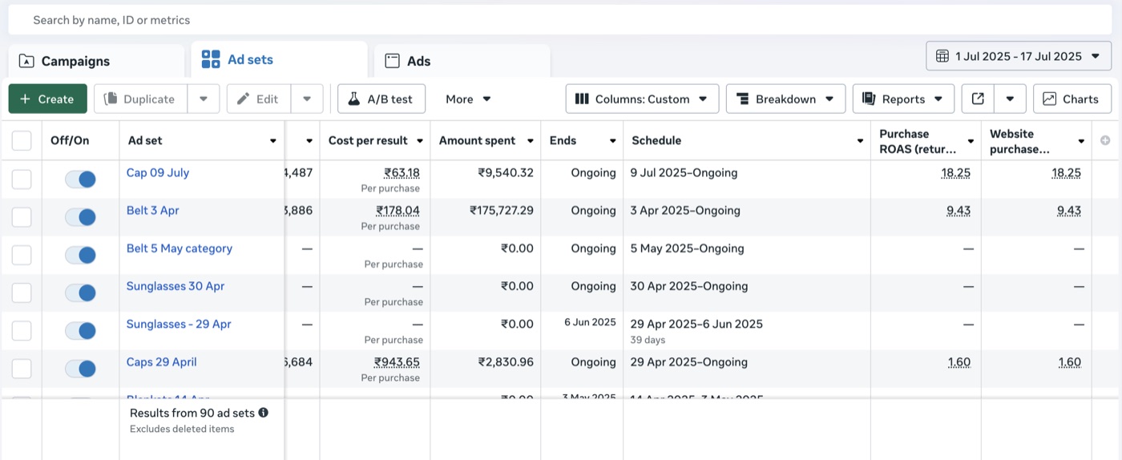Image resolution: width=1122 pixels, height=460 pixels.
Task: Open Columns: Custom dropdown
Action: pyautogui.click(x=642, y=99)
